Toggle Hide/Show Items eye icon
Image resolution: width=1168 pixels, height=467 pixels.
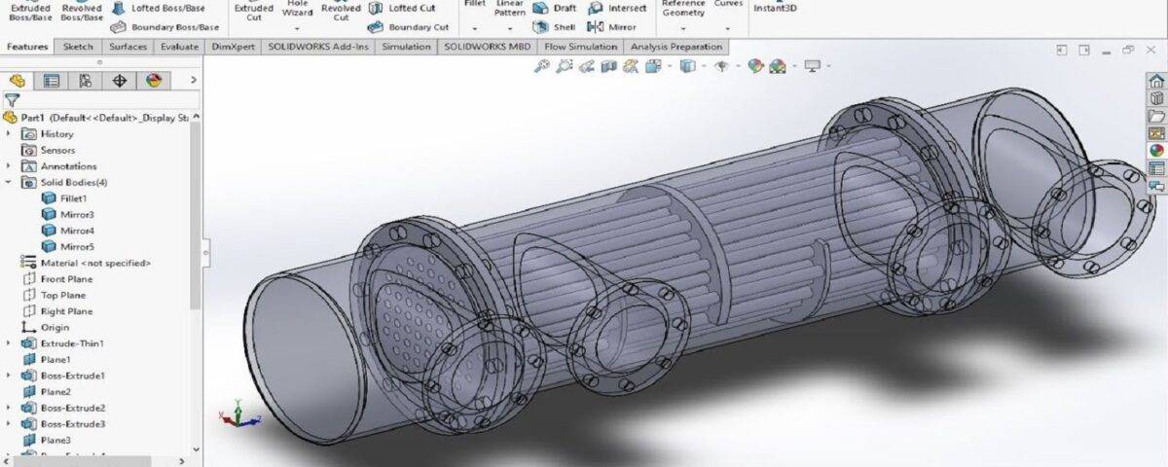click(721, 66)
